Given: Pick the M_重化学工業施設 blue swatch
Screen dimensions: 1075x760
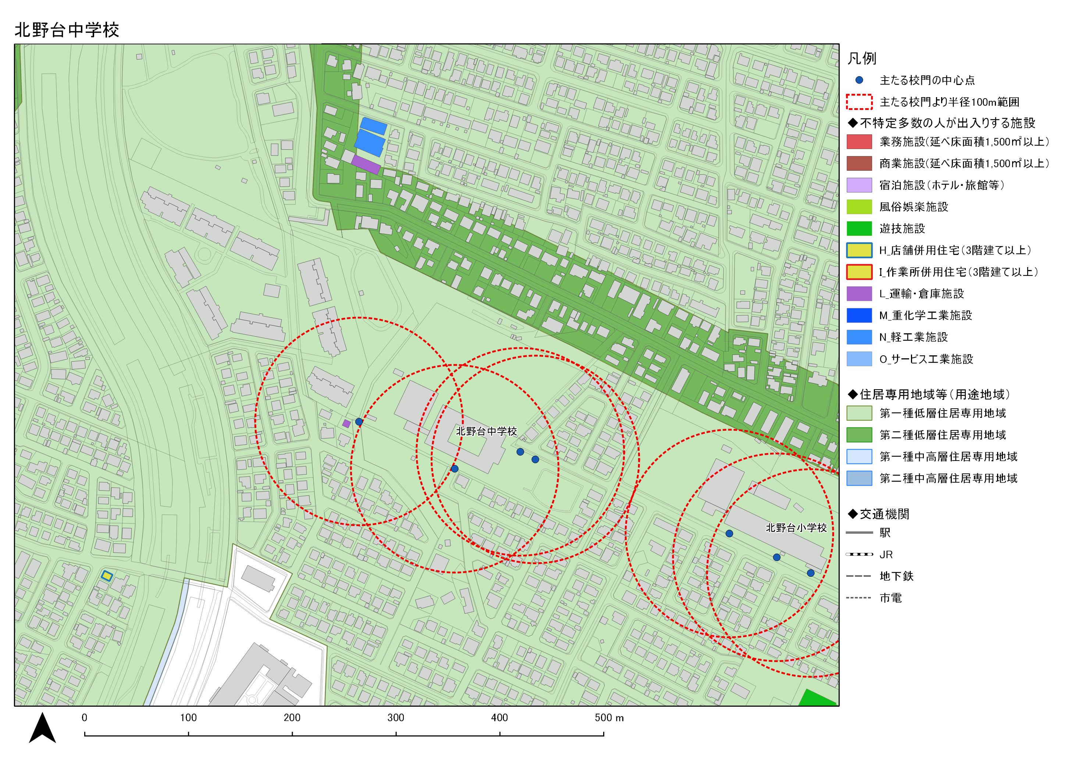Looking at the screenshot, I should 859,316.
